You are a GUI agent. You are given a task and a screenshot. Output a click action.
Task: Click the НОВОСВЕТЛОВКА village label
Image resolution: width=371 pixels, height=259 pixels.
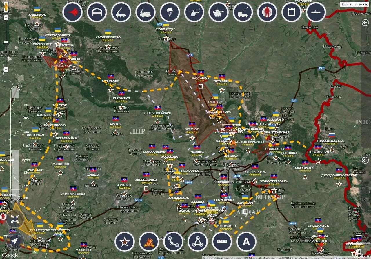pos(274,181)
